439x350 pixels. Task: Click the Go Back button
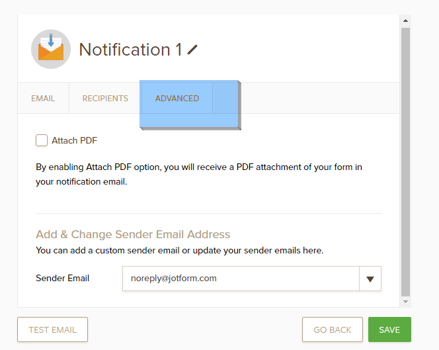point(332,329)
